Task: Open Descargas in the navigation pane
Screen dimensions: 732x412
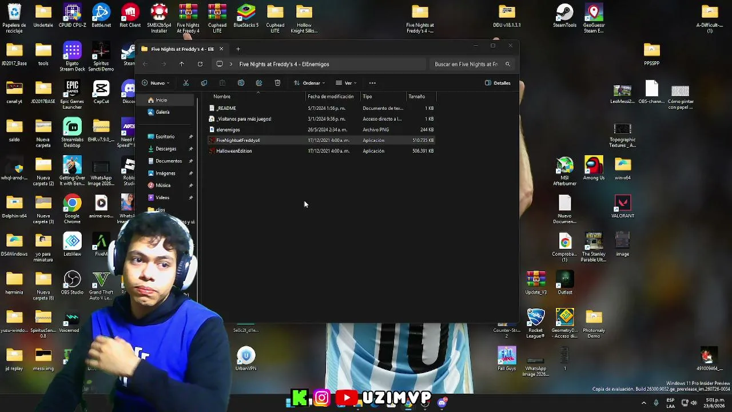Action: pos(166,149)
